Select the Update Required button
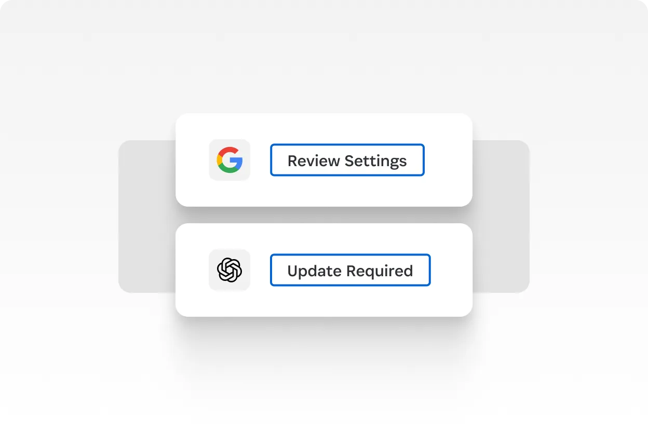The height and width of the screenshot is (432, 648). tap(350, 270)
